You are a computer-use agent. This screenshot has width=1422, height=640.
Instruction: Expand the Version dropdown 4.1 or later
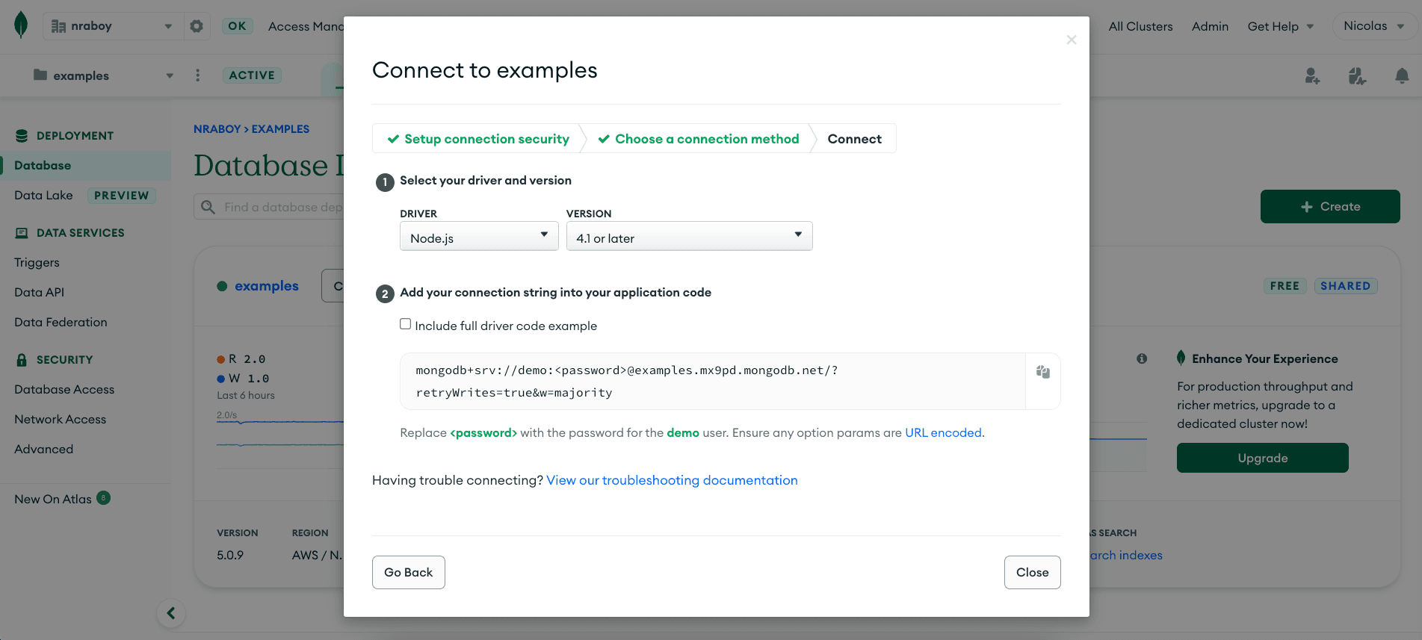point(689,237)
